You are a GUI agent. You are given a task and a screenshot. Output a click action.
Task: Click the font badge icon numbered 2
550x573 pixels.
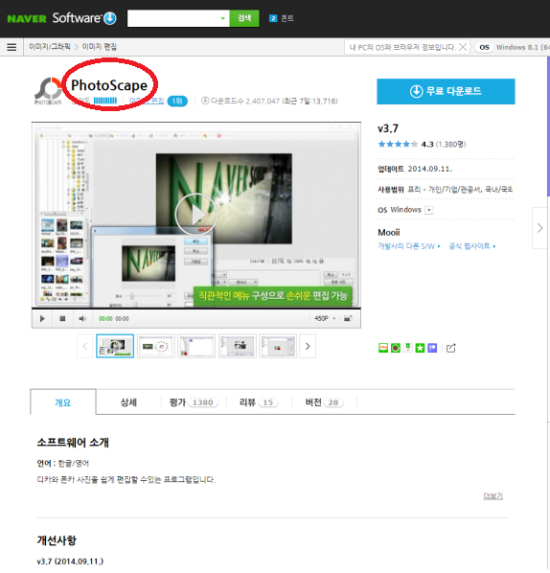click(x=273, y=18)
